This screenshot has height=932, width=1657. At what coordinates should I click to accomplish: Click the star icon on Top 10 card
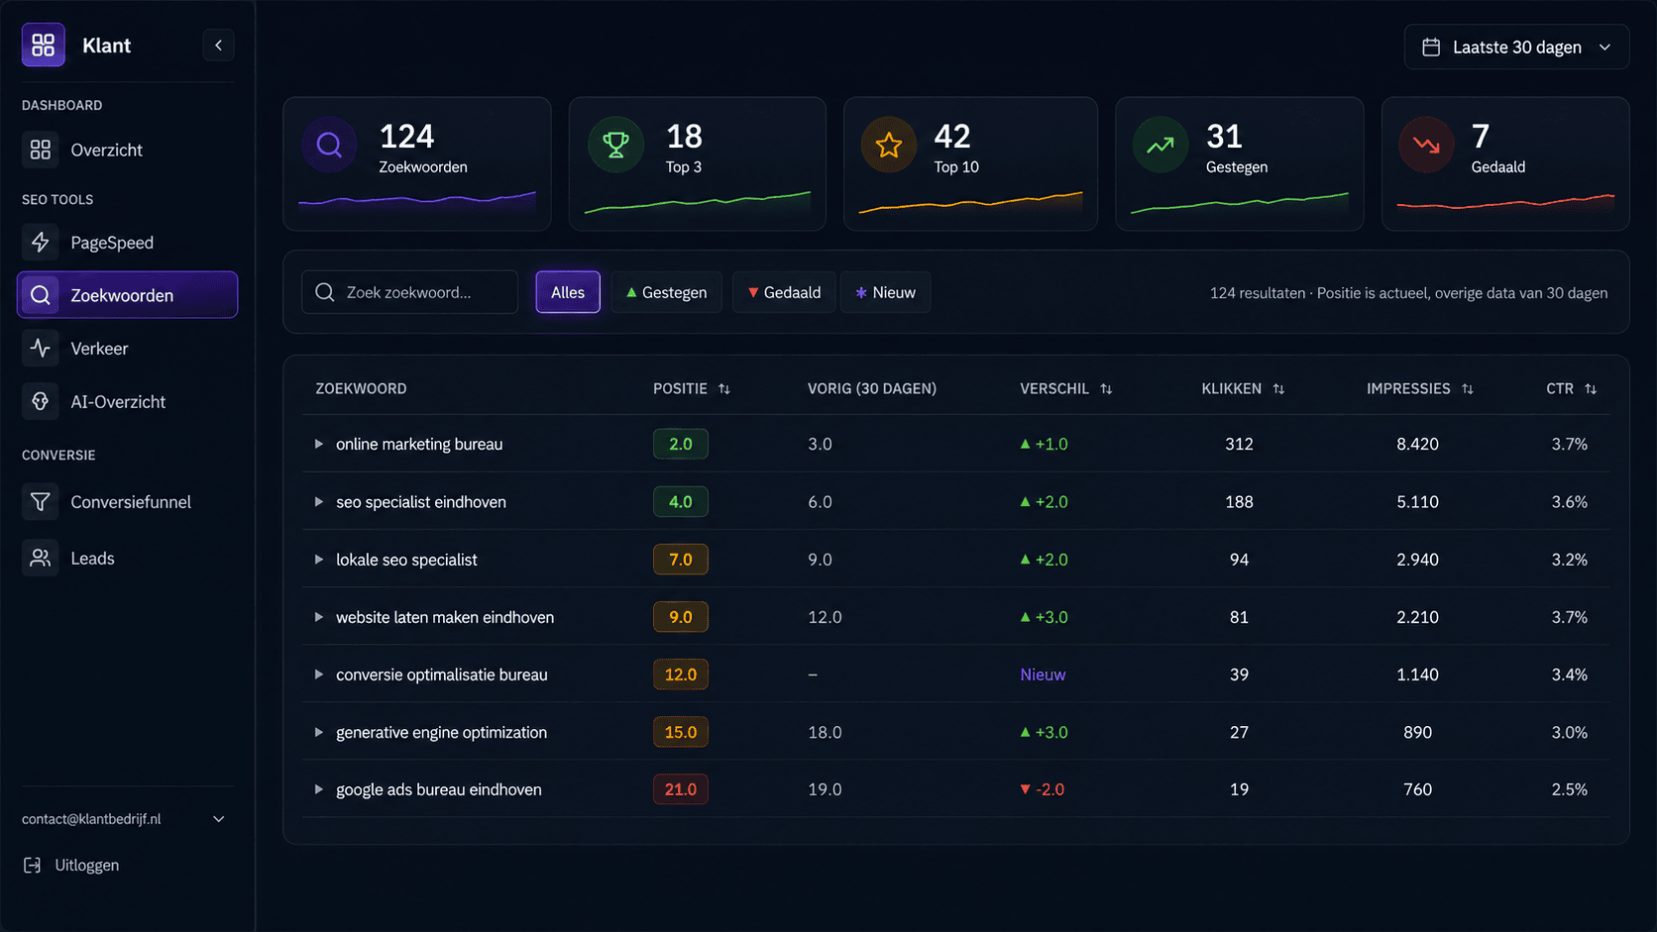pos(889,146)
